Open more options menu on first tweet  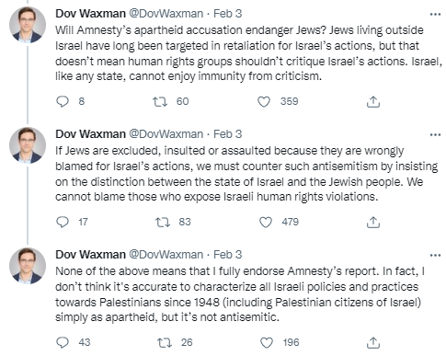pos(435,14)
